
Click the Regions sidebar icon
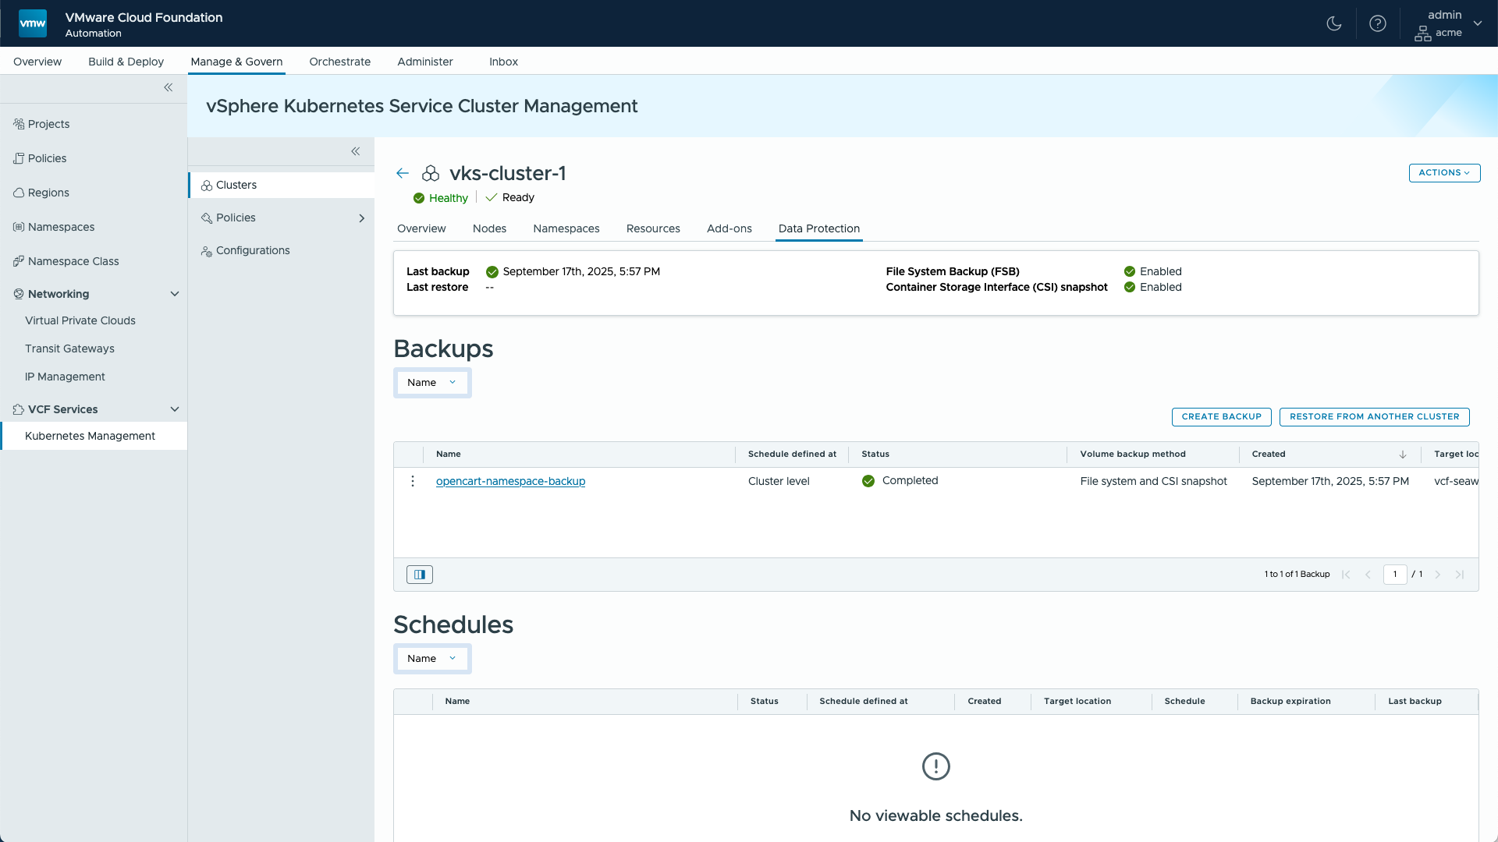(x=19, y=193)
